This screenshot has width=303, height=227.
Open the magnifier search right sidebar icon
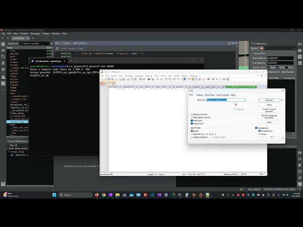pos(300,159)
